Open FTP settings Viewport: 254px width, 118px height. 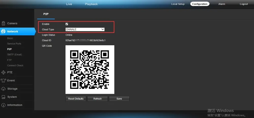pos(9,60)
